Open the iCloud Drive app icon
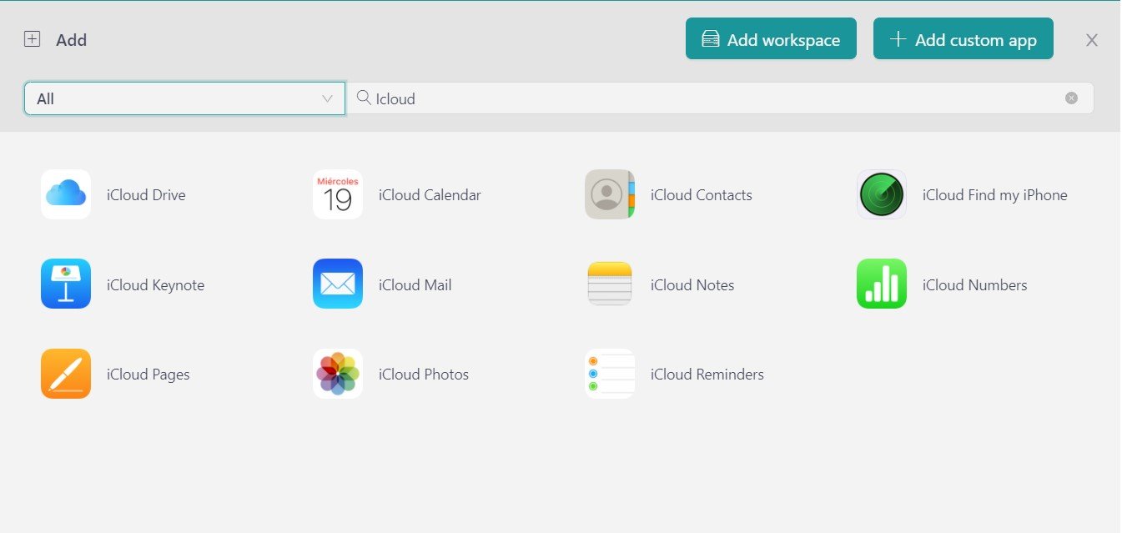The width and height of the screenshot is (1122, 533). (65, 194)
